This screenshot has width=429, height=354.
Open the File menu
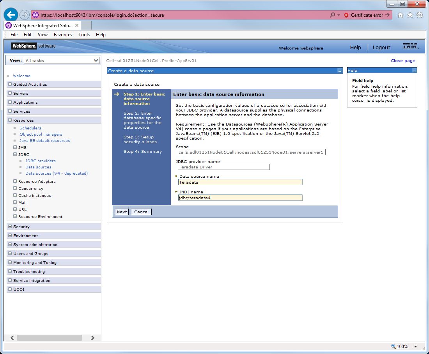14,34
